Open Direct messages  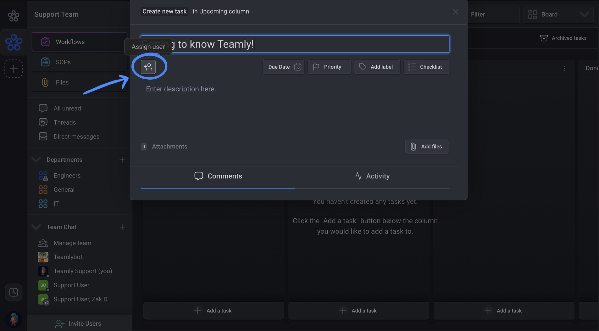coord(69,137)
